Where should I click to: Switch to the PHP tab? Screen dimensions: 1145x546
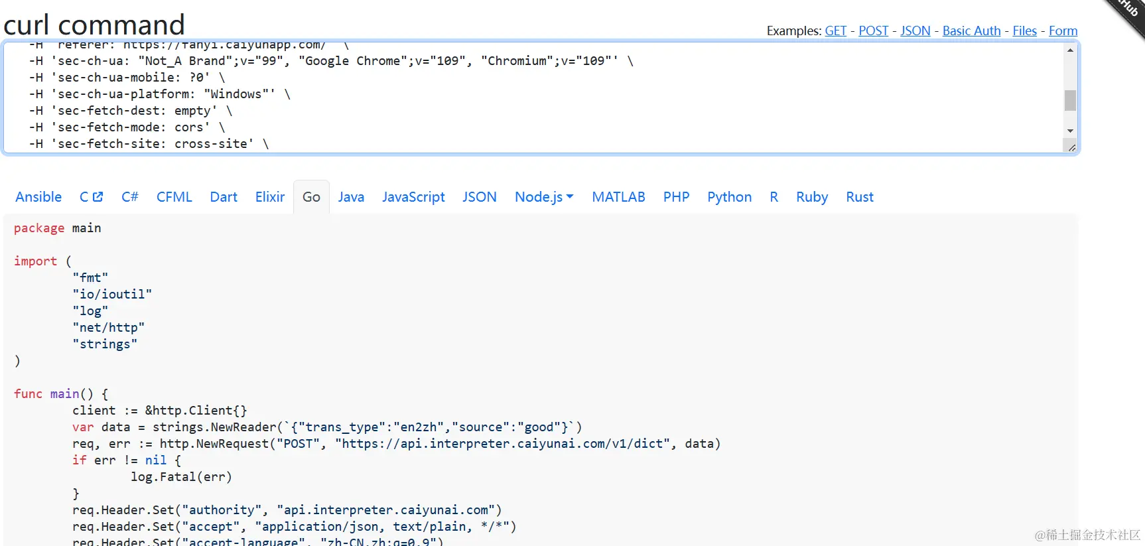tap(676, 196)
